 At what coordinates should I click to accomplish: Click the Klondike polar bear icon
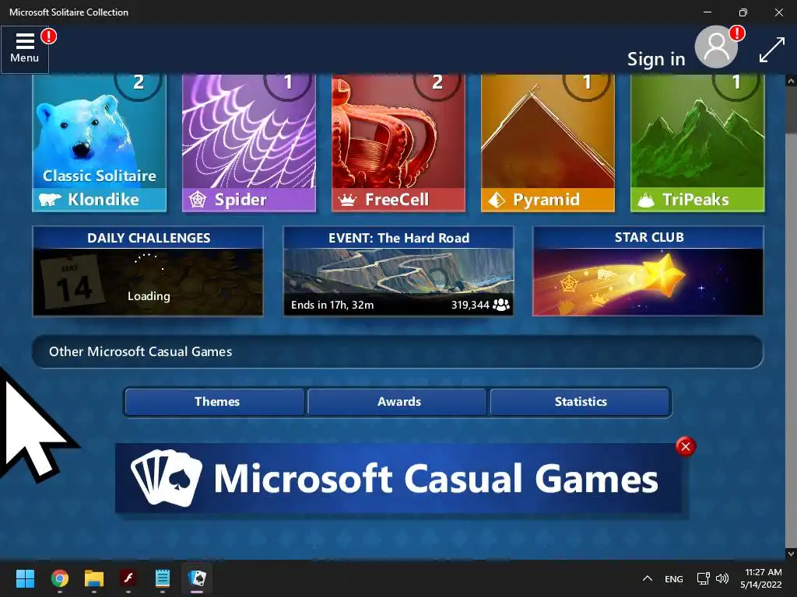point(50,200)
